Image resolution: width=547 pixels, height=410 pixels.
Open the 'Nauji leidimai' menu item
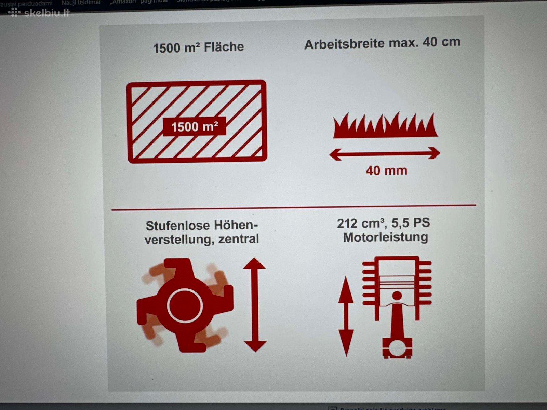[x=81, y=3]
